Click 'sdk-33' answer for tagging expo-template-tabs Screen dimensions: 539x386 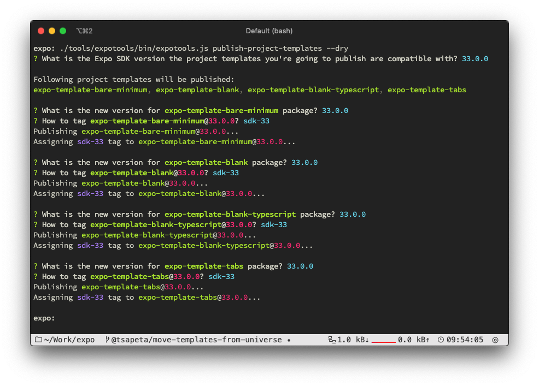tap(221, 276)
